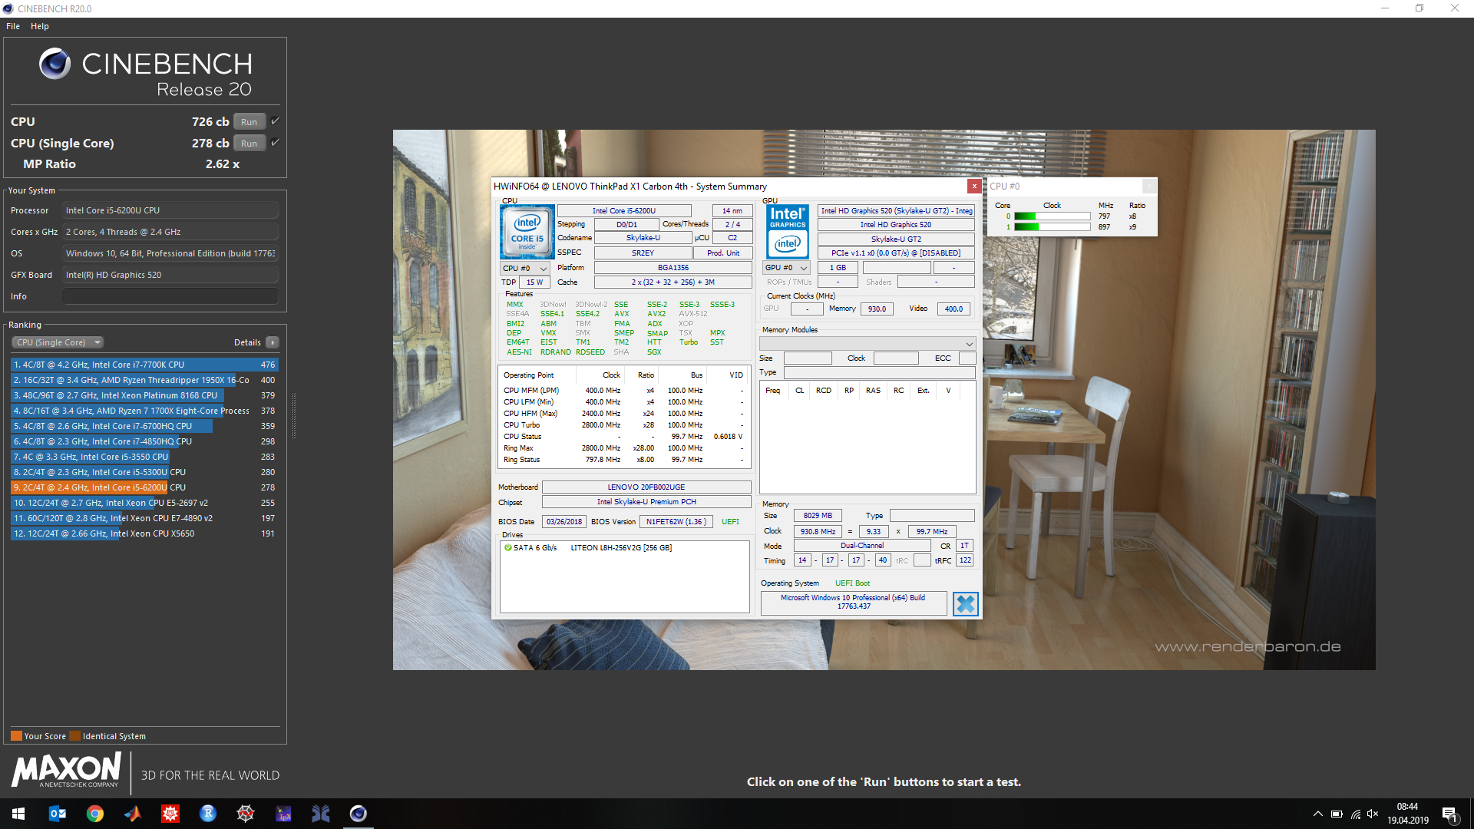Viewport: 1474px width, 829px height.
Task: Expand the GPU #0 selector dropdown
Action: coord(787,268)
